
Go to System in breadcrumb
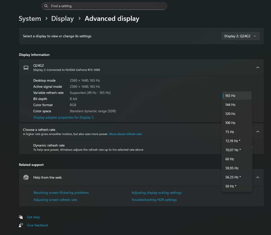(x=30, y=18)
